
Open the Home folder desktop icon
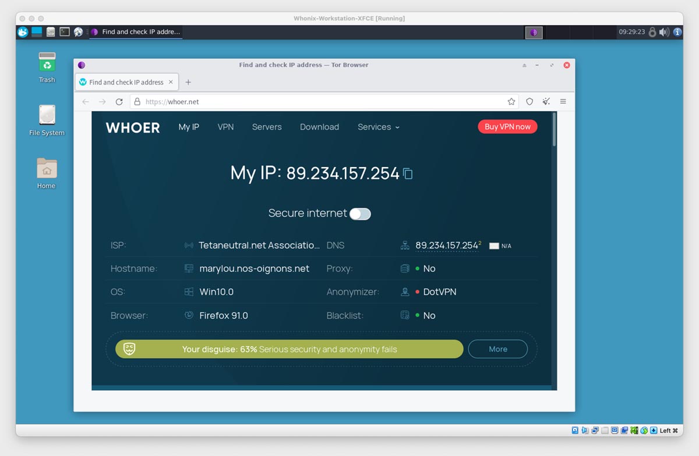pos(47,174)
